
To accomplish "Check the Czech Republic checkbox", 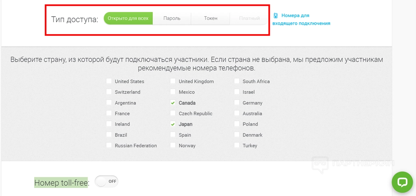I will pyautogui.click(x=173, y=114).
